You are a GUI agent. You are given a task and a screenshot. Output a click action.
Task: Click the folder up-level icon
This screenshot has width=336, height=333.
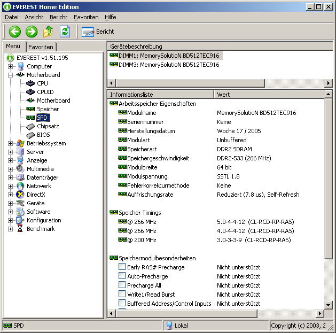pyautogui.click(x=48, y=32)
